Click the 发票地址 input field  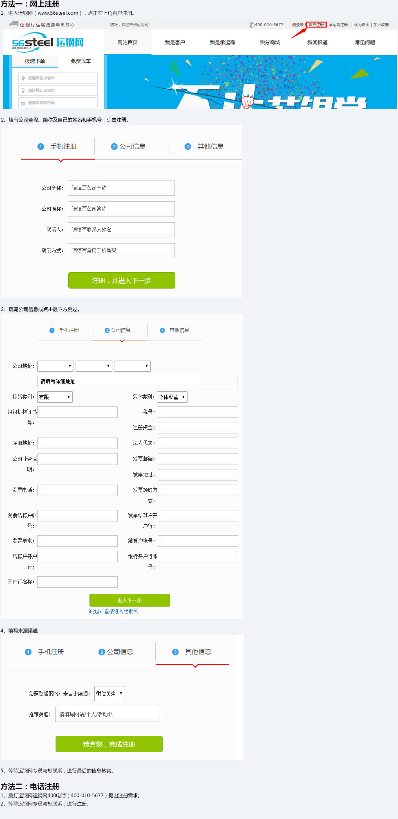pos(198,475)
